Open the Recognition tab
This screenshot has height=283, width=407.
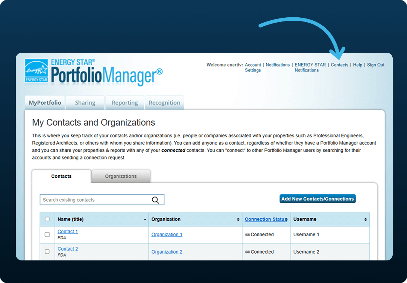pos(164,103)
